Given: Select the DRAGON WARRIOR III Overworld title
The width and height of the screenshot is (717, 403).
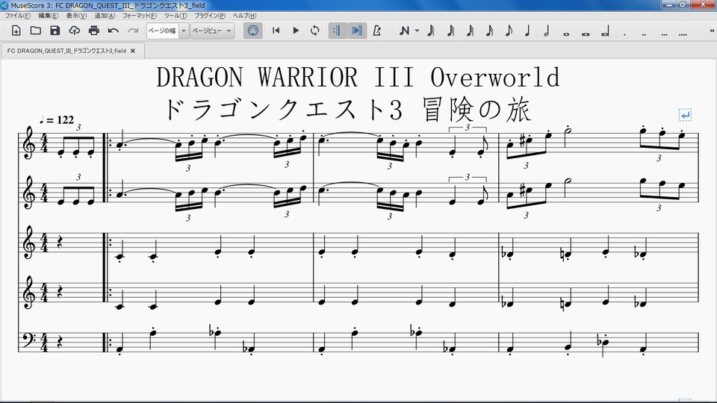Looking at the screenshot, I should point(358,77).
